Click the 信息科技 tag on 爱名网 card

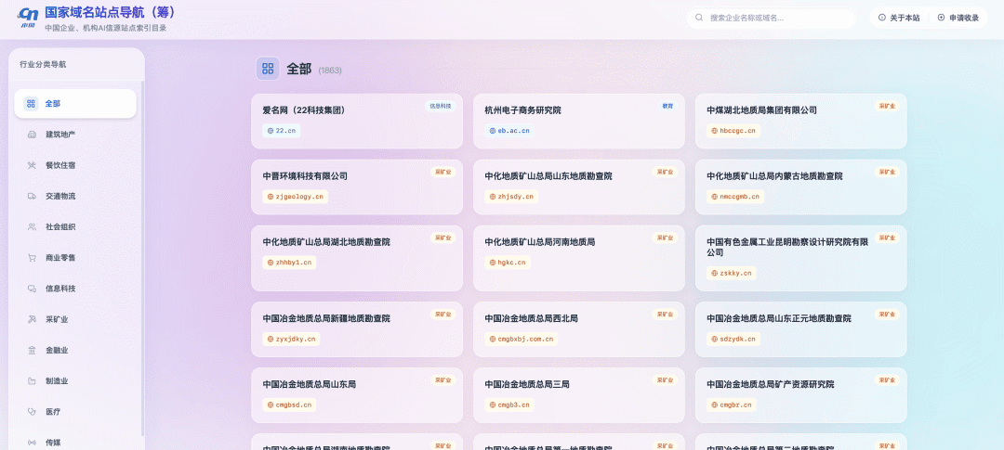click(x=440, y=106)
